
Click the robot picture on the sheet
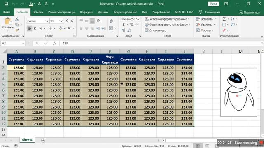(x=239, y=92)
